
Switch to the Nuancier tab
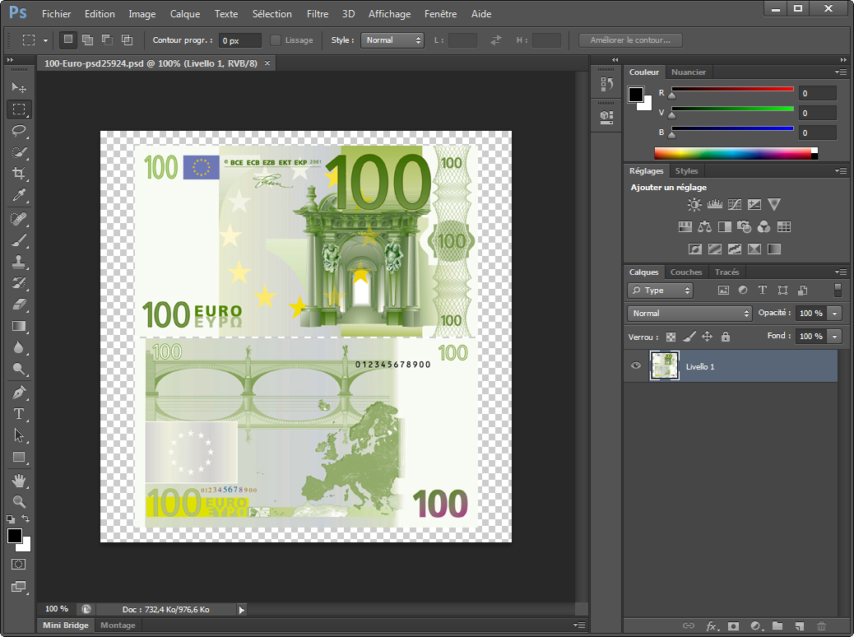689,72
